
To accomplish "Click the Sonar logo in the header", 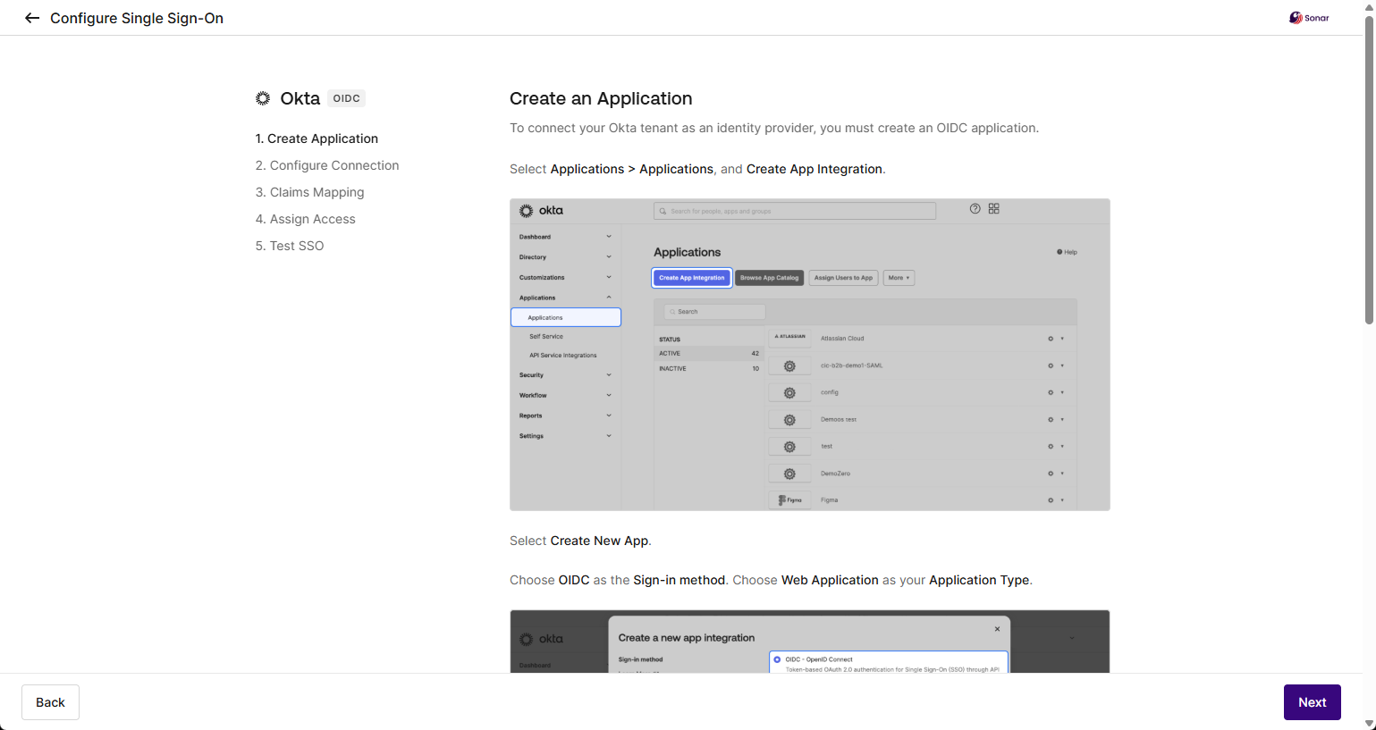I will click(x=1309, y=18).
